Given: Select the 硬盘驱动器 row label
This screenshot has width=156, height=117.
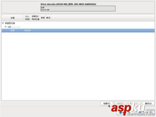Looking at the screenshot, I should pos(10,23).
